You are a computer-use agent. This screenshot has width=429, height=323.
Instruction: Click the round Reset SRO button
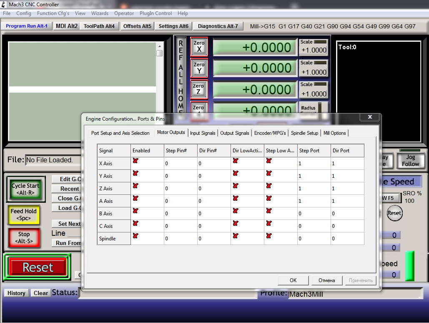coord(394,213)
